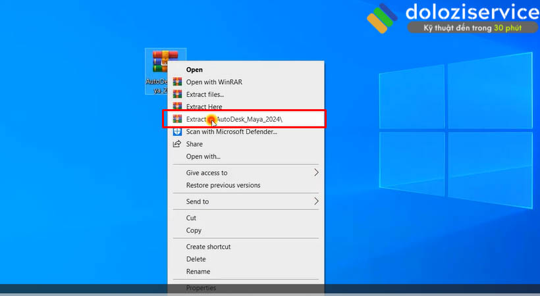Choose Create shortcut option

pos(208,247)
